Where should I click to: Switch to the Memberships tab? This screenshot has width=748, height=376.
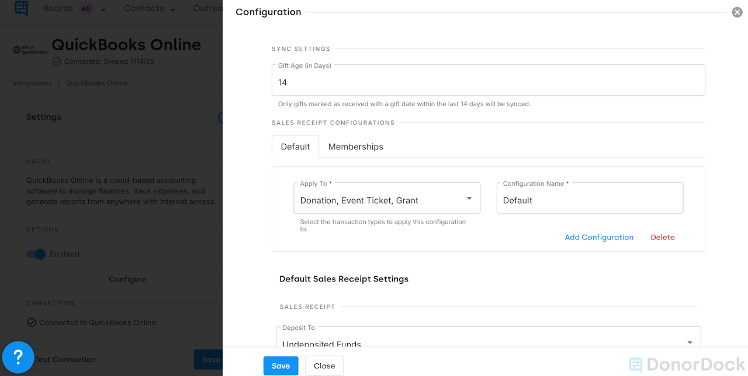(x=355, y=147)
